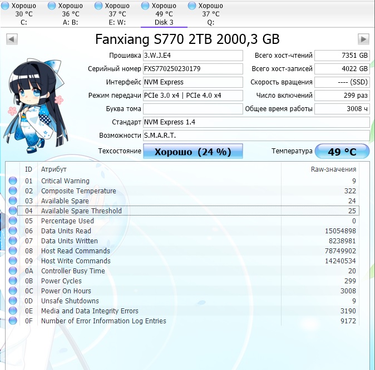Click status orb of Available Spare Threshold row

coord(13,211)
